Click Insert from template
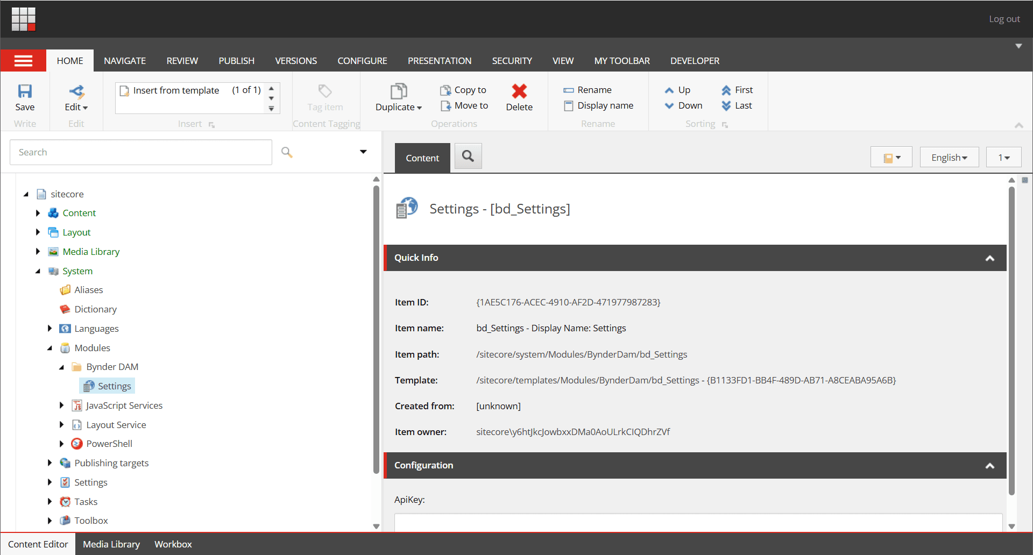Image resolution: width=1033 pixels, height=555 pixels. click(176, 90)
